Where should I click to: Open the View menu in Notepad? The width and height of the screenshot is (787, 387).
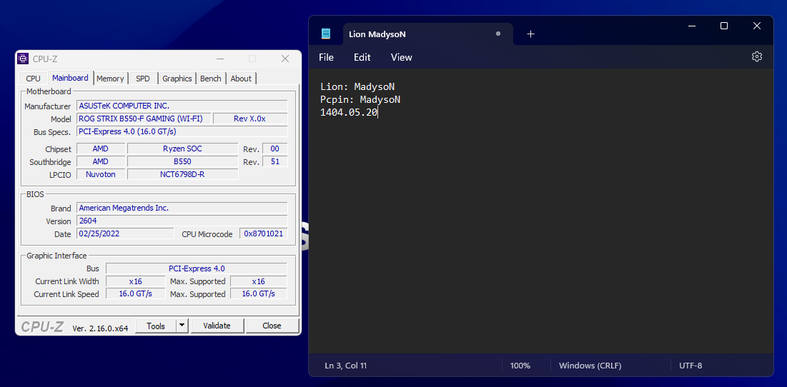point(402,58)
